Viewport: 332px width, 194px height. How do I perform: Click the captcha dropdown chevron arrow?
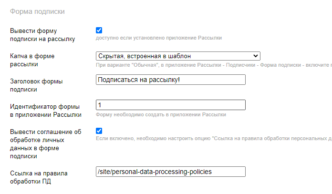256,56
